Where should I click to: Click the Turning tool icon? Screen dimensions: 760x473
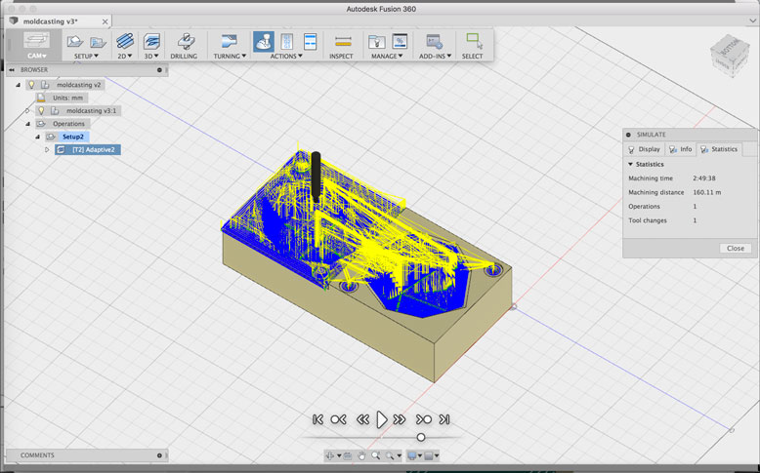tap(229, 41)
